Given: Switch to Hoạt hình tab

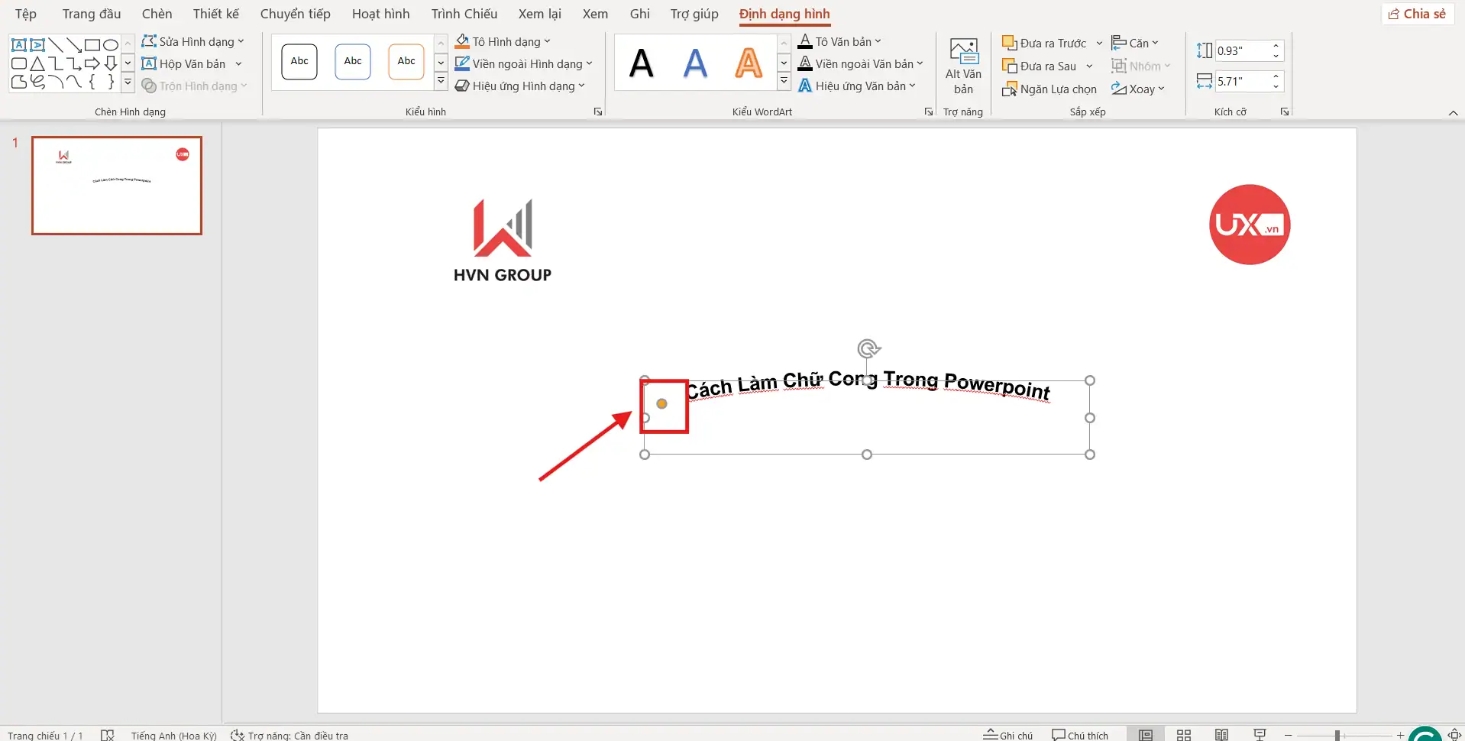Looking at the screenshot, I should click(x=380, y=14).
